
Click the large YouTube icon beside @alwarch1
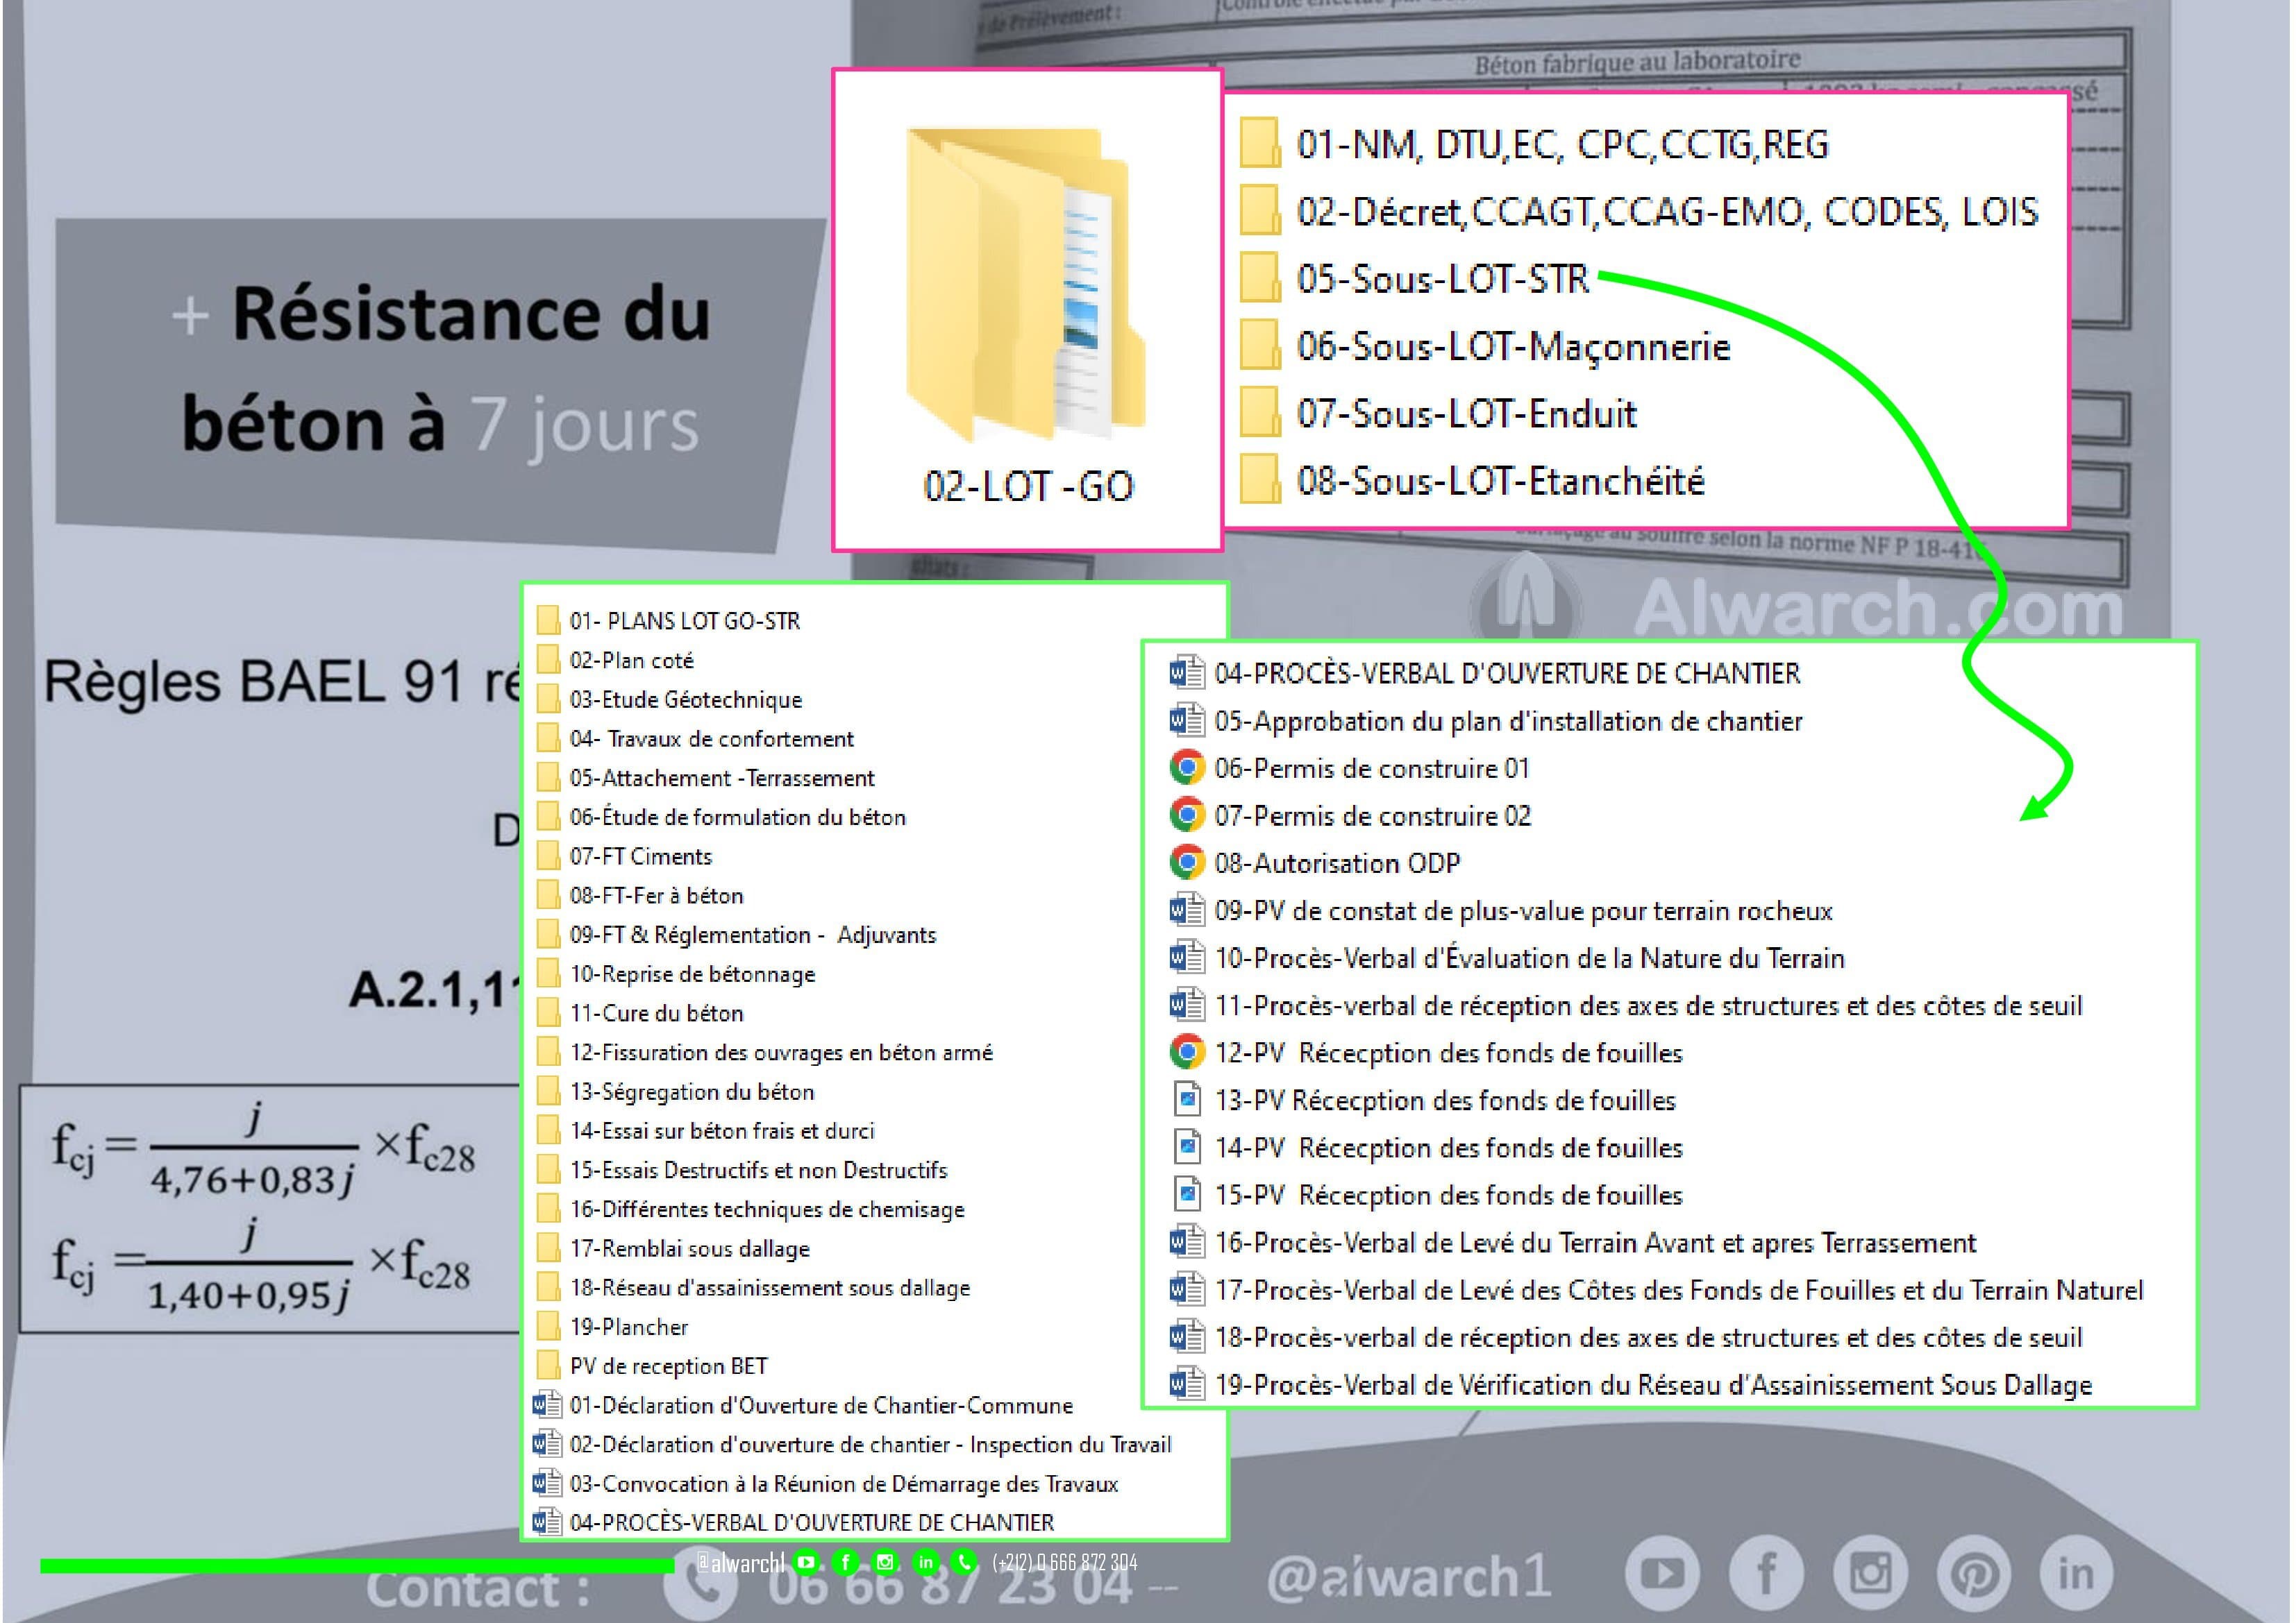[x=1663, y=1574]
